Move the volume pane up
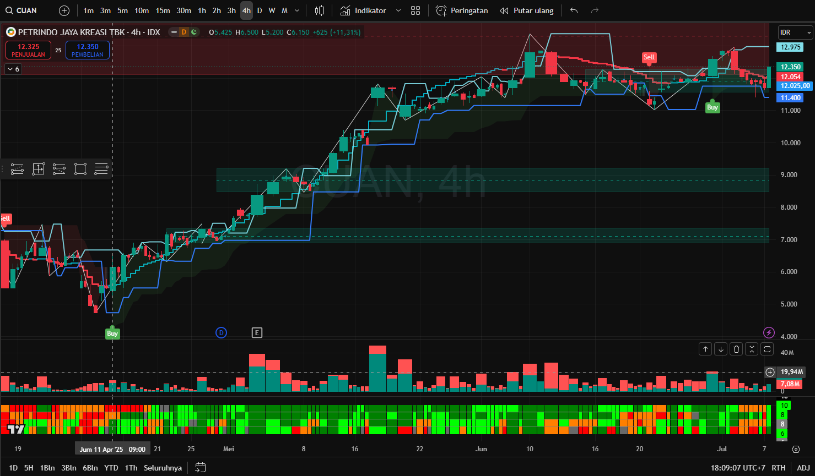This screenshot has width=815, height=476. [x=705, y=349]
